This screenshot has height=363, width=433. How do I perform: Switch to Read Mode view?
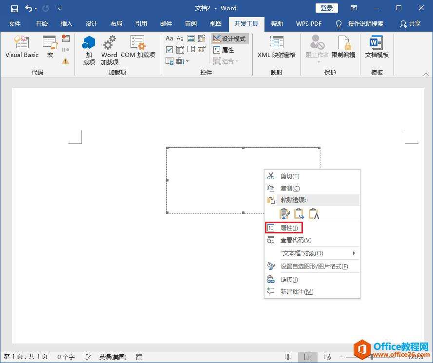[288, 357]
